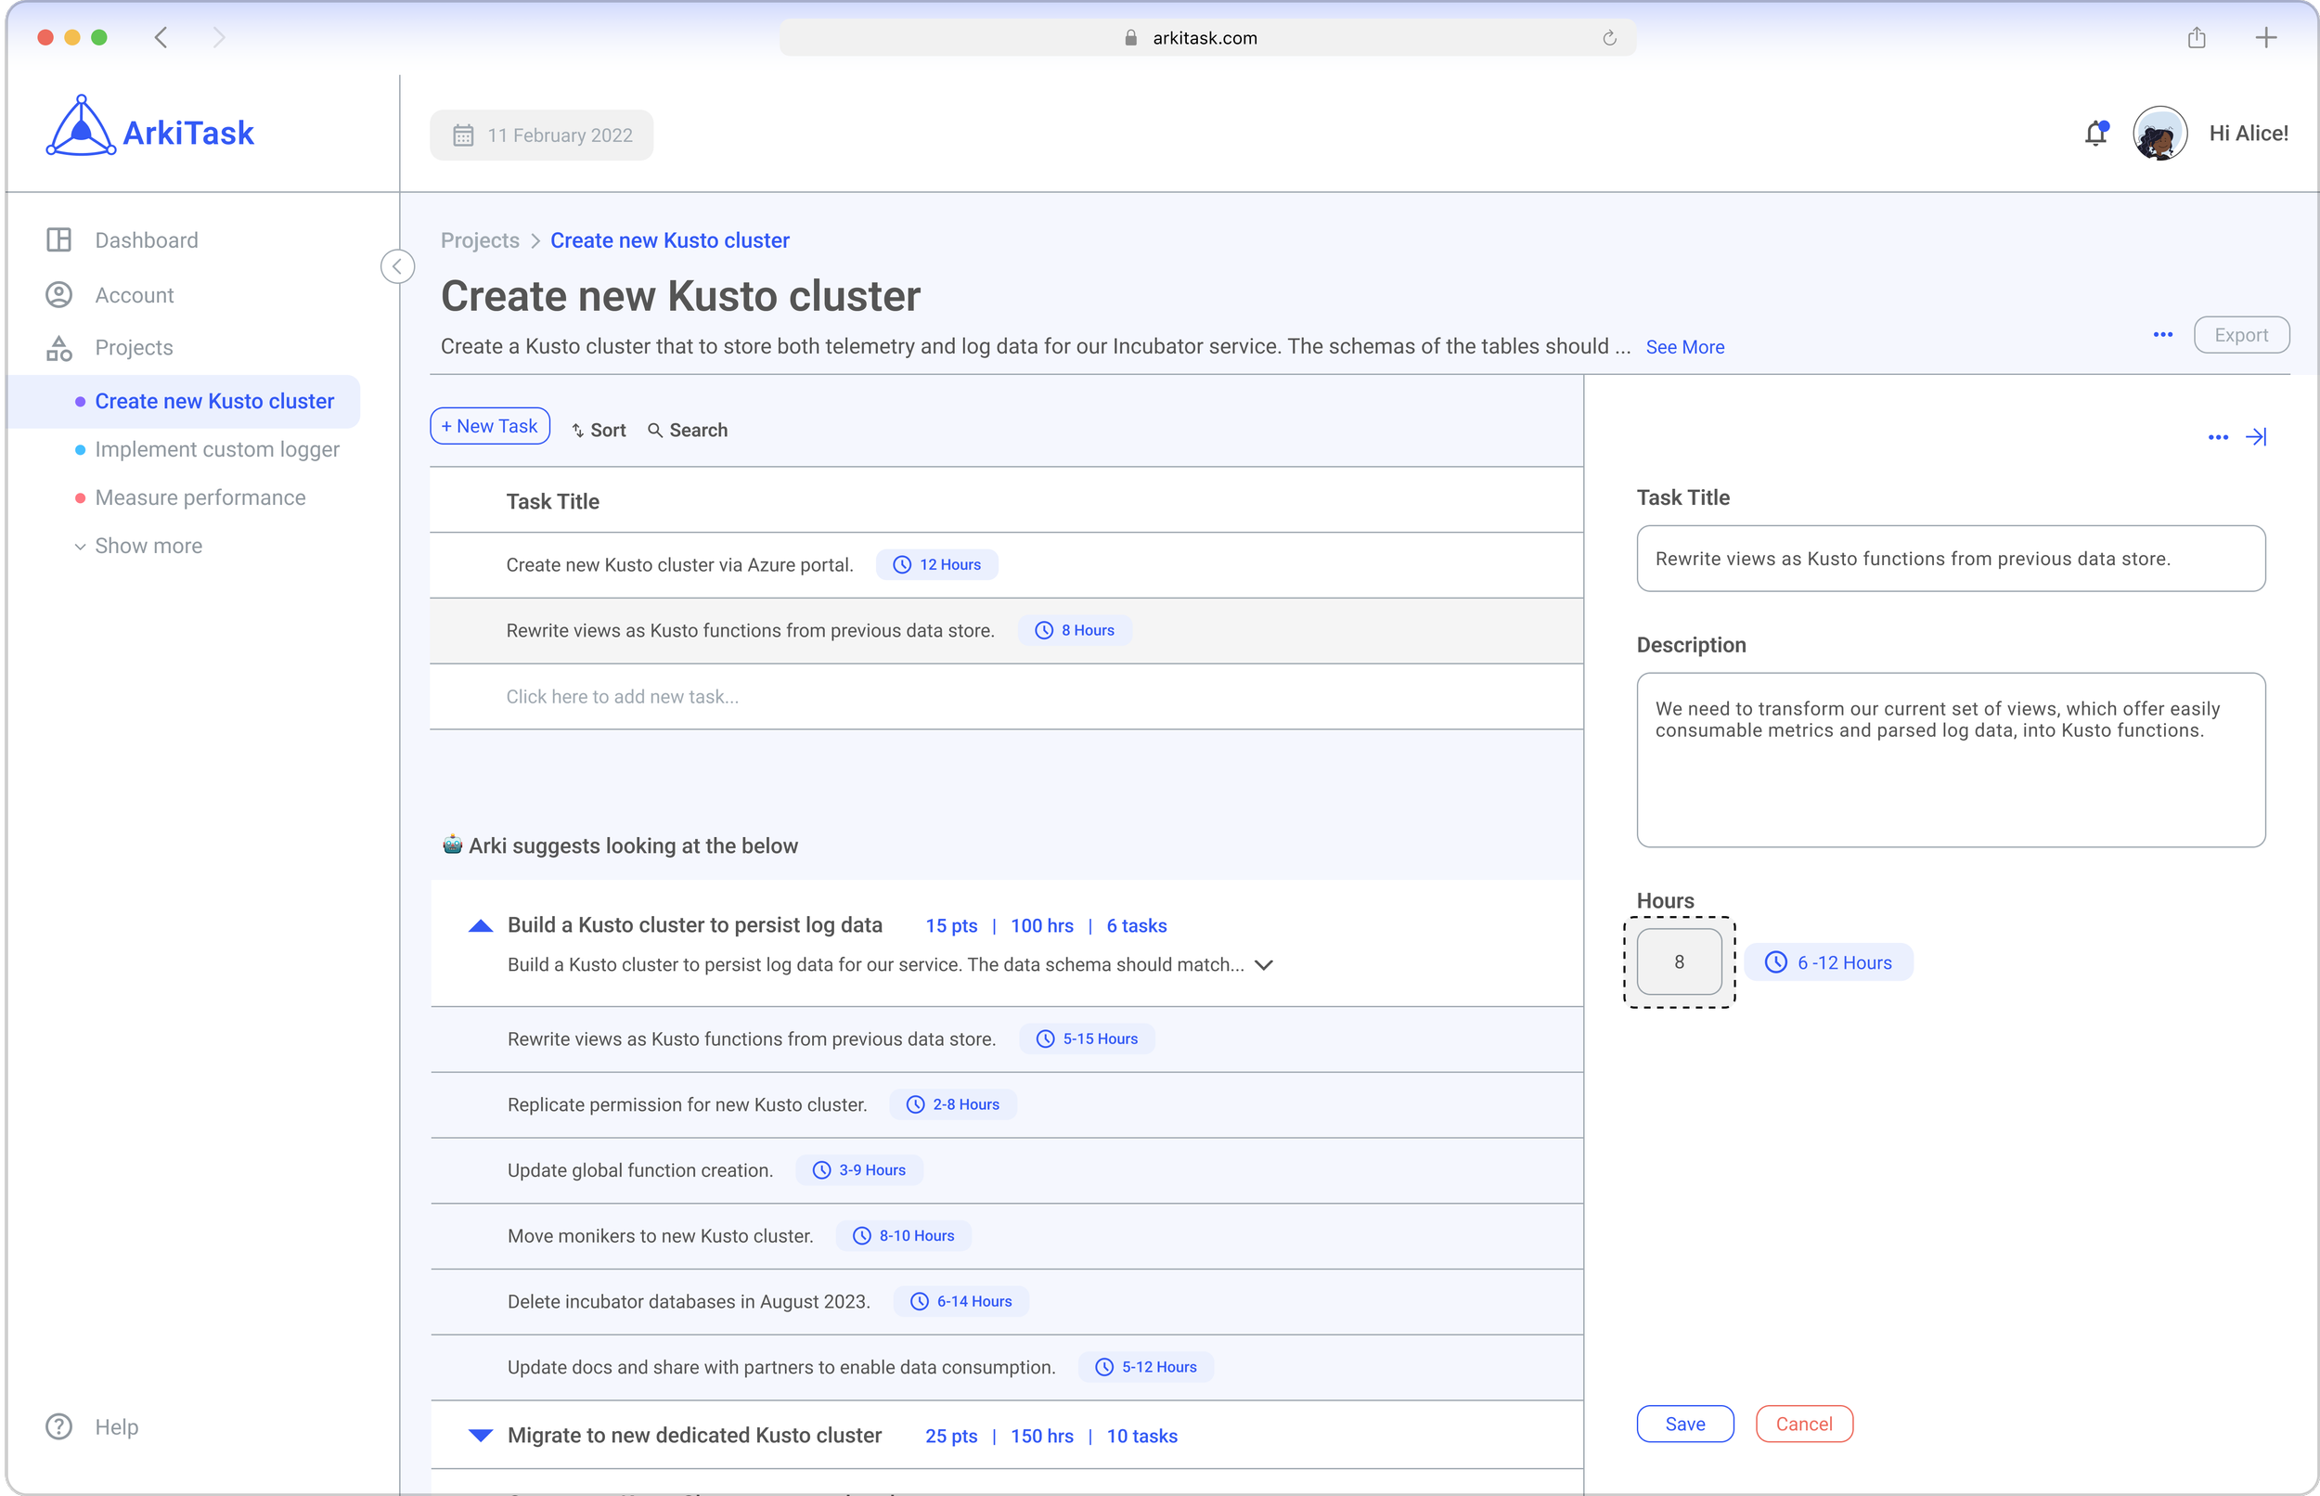Viewport: 2320px width, 1496px height.
Task: Open notifications bell icon
Action: (2095, 134)
